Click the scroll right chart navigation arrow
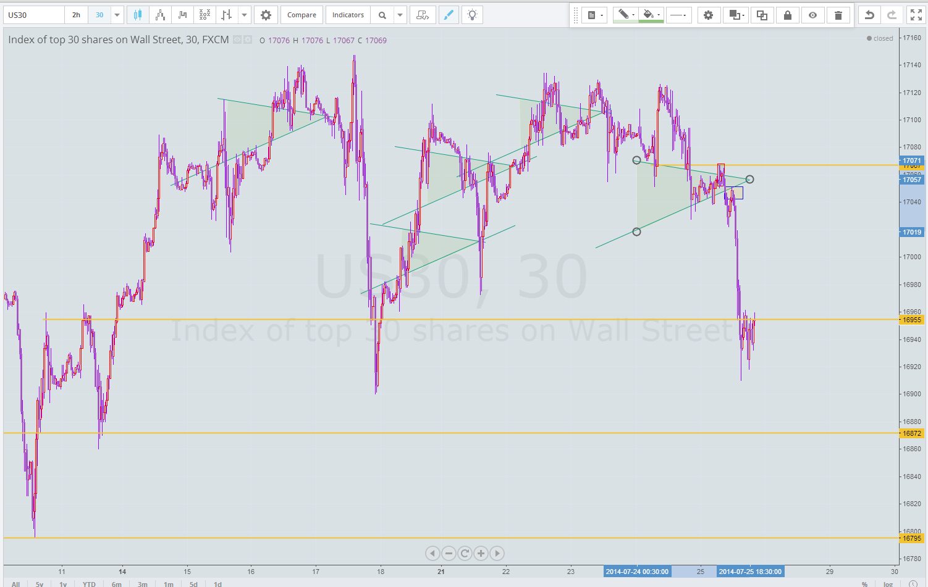Image resolution: width=928 pixels, height=587 pixels. [497, 554]
